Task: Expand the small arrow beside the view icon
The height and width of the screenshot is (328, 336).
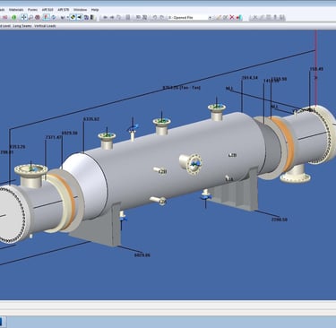Action: coord(67,18)
